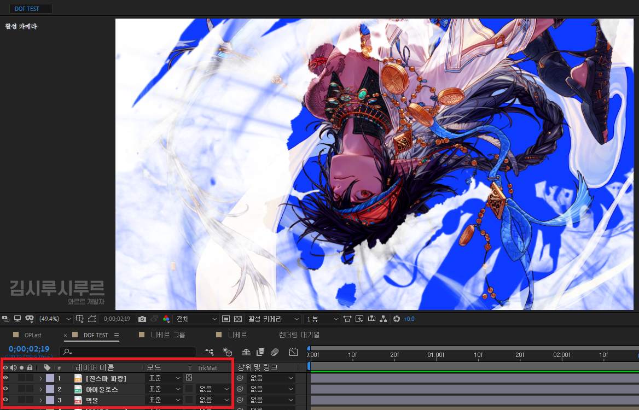
Task: Click the 0;00;02;19 current time display
Action: [x=29, y=349]
